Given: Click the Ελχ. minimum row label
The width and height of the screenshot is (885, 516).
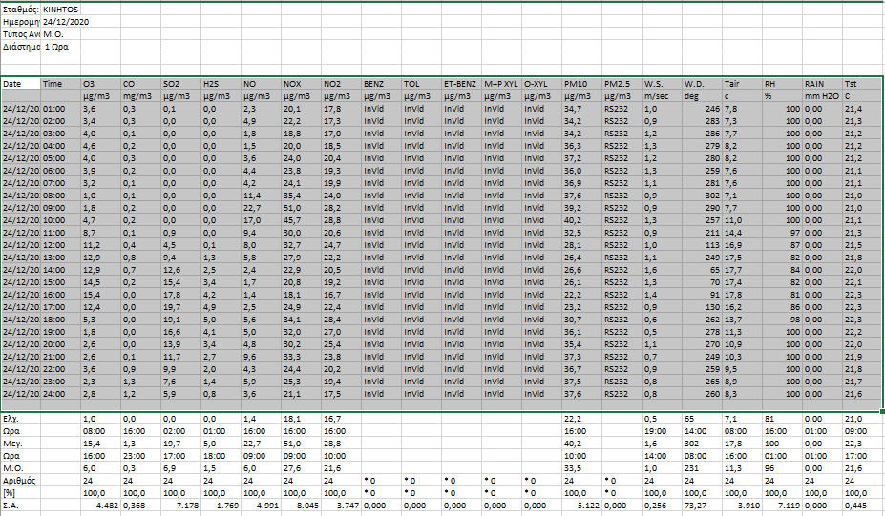Looking at the screenshot, I should [21, 418].
